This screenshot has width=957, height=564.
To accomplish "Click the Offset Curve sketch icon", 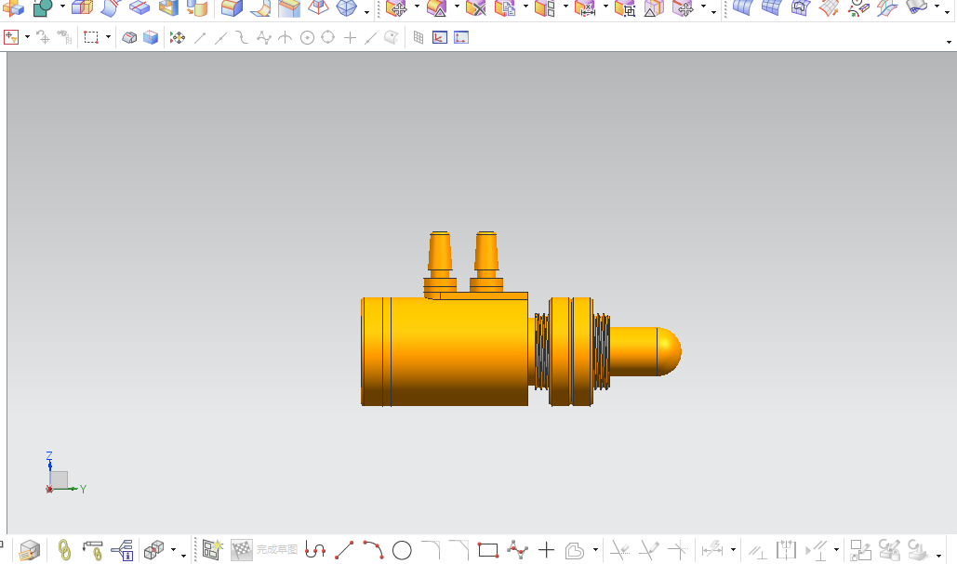I will point(575,551).
